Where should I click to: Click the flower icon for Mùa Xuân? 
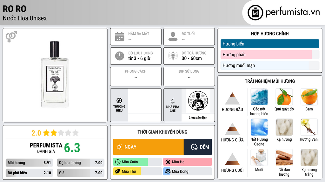pos(118,162)
